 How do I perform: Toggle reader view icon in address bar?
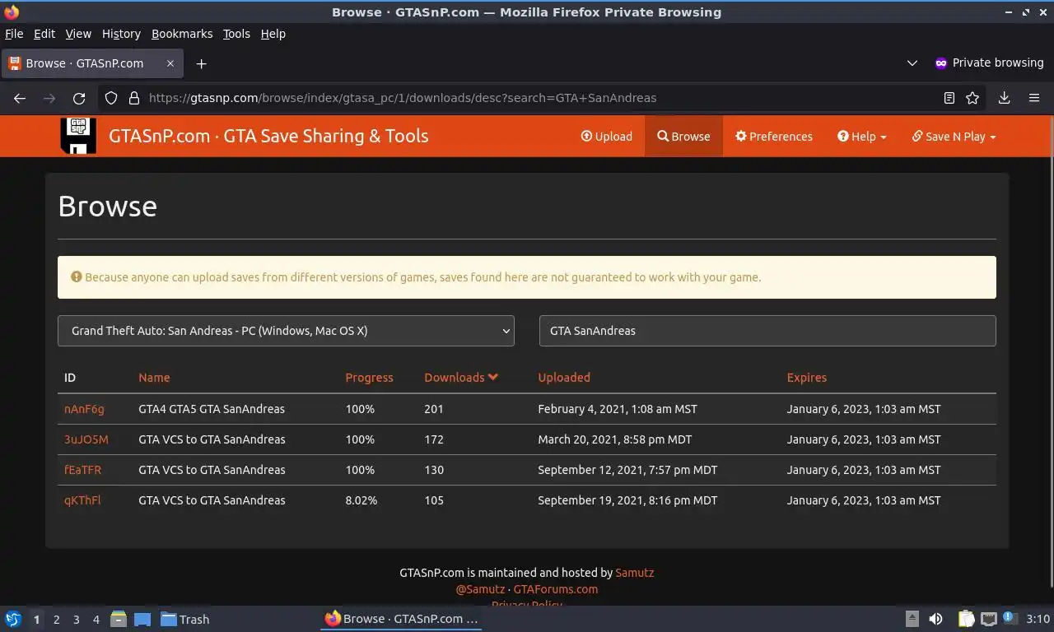point(949,98)
